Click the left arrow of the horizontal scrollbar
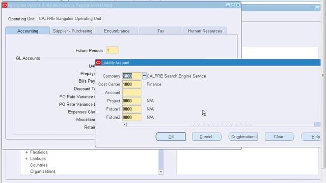Screen dimensions: 326x183 point(124,125)
